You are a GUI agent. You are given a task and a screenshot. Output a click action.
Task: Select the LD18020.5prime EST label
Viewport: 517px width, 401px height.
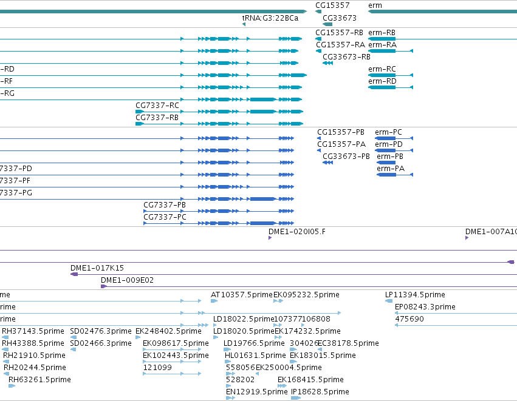(x=244, y=331)
